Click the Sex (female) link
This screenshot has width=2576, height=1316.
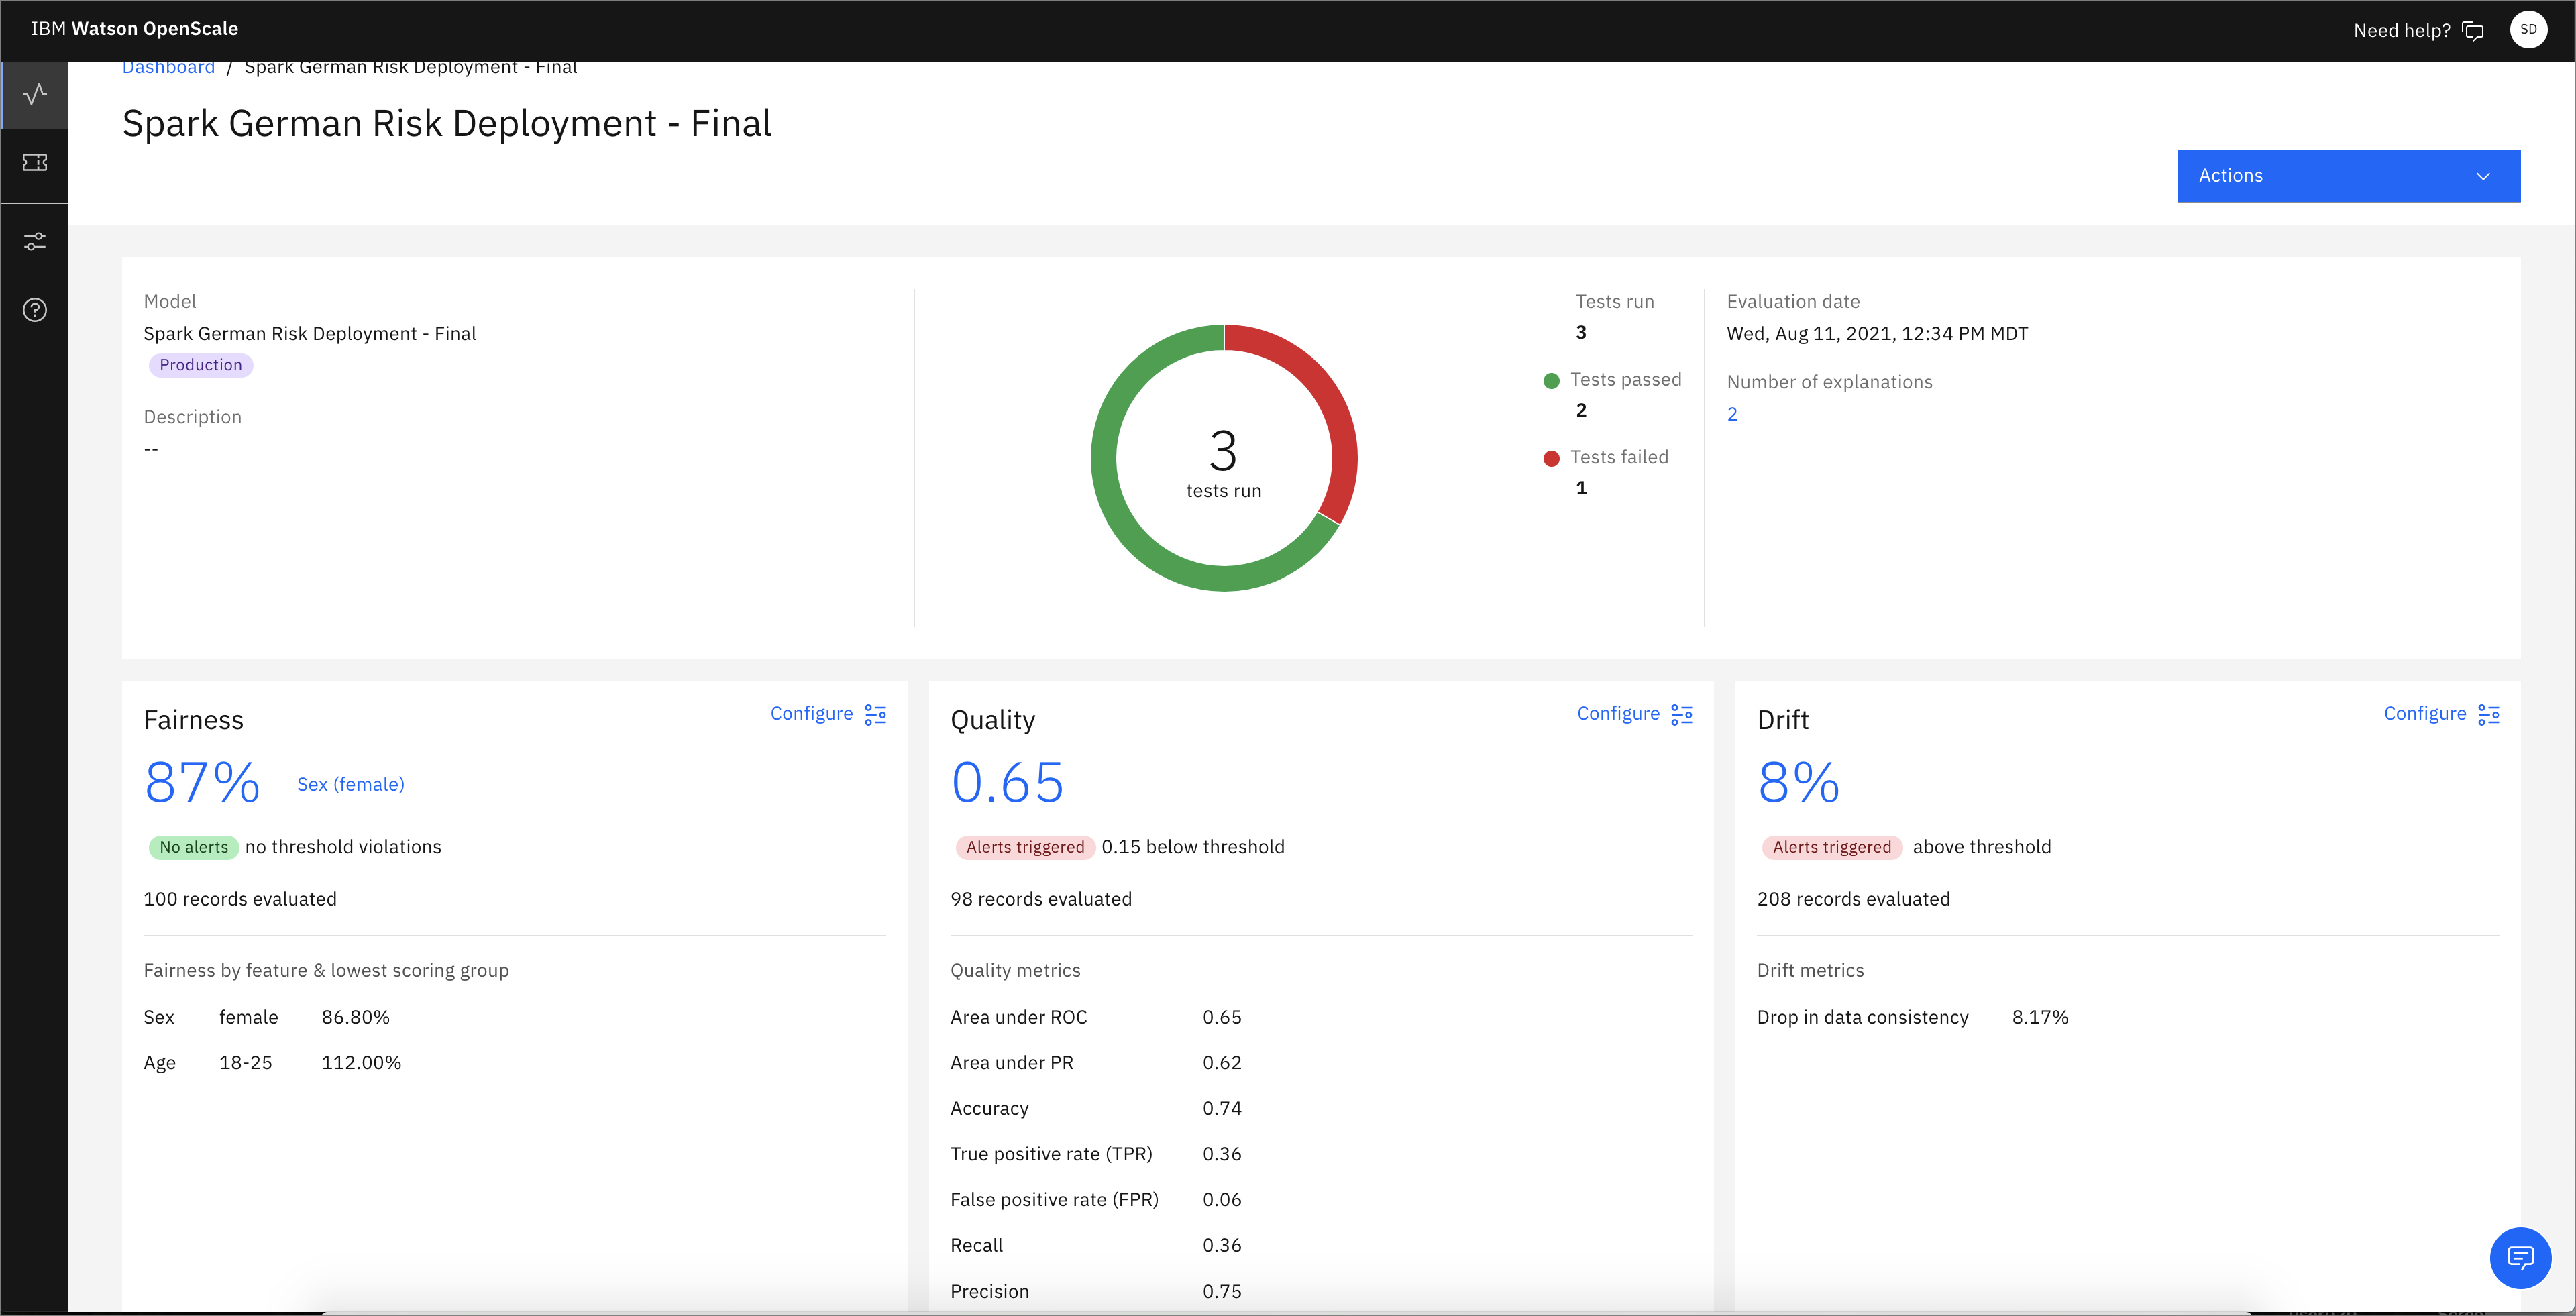[351, 785]
